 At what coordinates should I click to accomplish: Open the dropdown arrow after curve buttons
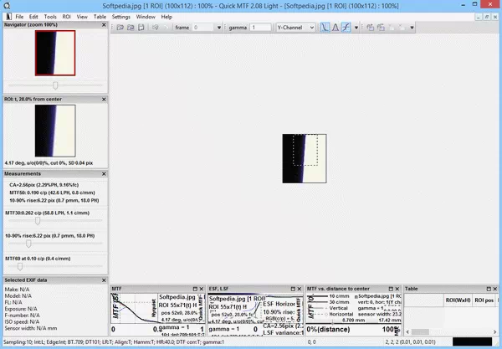356,28
